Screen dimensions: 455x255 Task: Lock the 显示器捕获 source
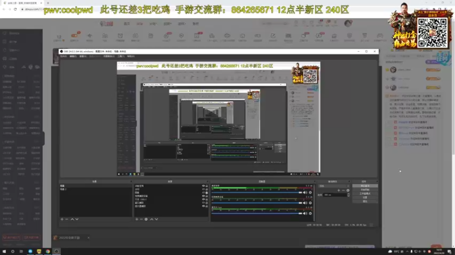coord(206,206)
